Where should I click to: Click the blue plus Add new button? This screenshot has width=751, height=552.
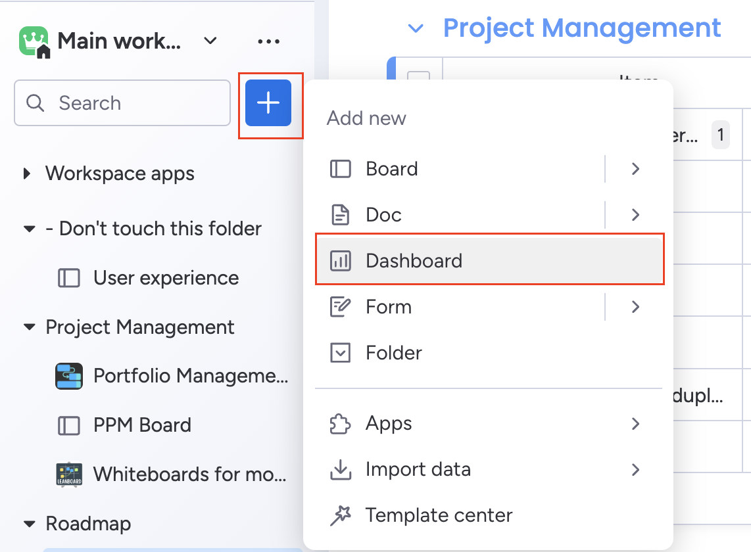click(x=268, y=103)
